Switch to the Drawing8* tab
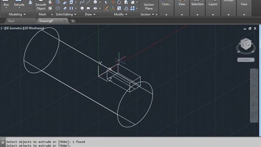 click(46, 21)
